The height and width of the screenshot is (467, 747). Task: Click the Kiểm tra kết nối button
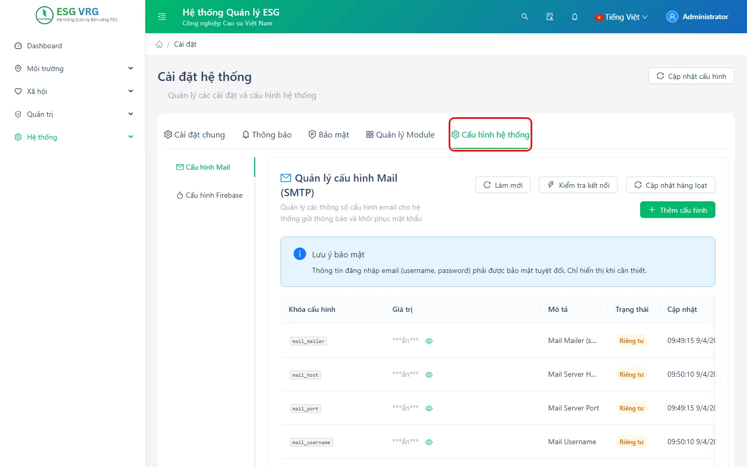578,185
